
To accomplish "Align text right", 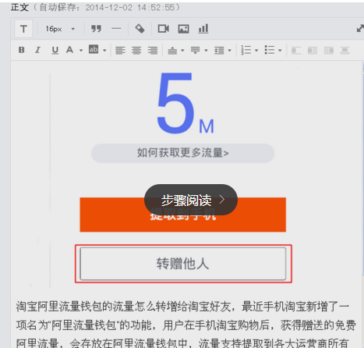I will (x=153, y=50).
